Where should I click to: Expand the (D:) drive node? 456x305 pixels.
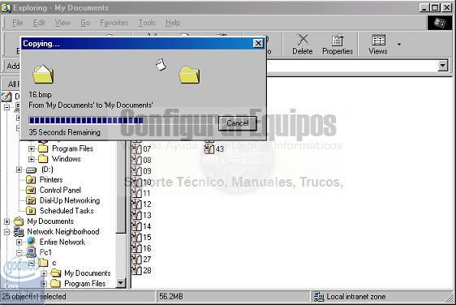click(x=19, y=170)
